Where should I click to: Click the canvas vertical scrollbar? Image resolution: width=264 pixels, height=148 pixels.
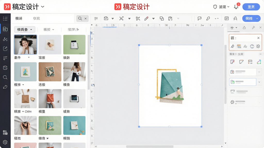click(225, 74)
